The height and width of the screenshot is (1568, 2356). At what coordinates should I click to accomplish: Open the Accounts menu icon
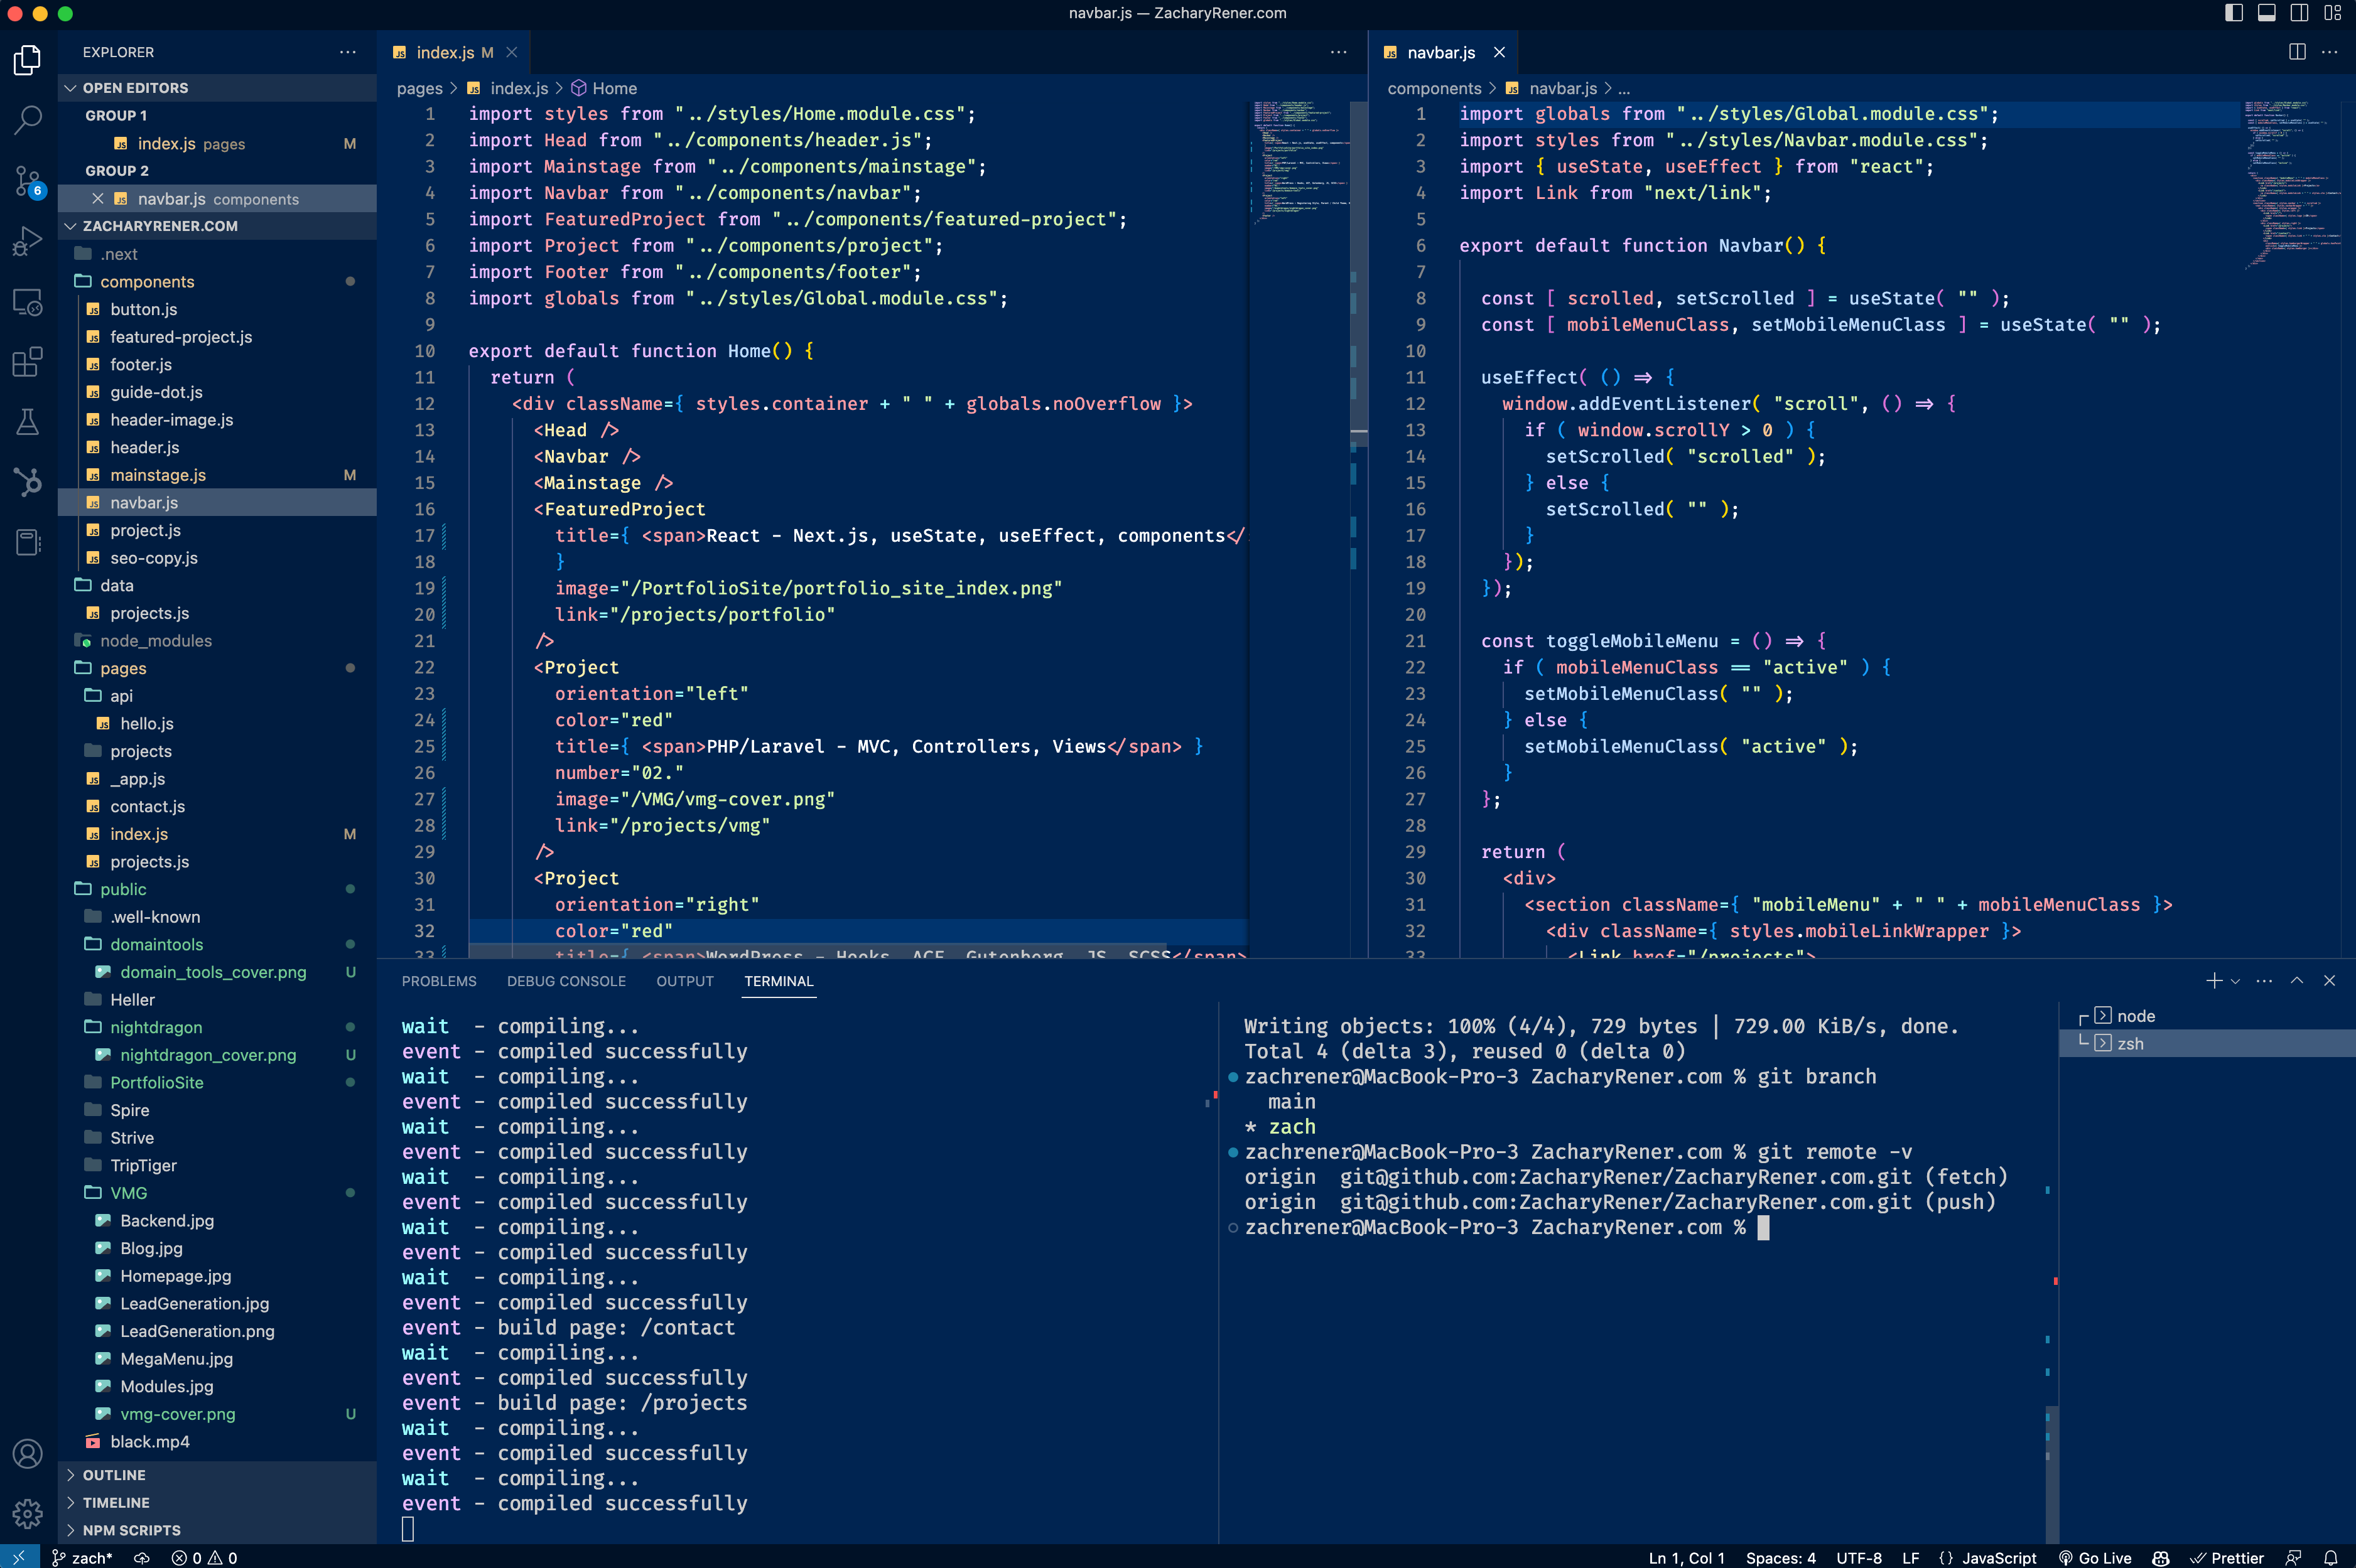point(28,1453)
